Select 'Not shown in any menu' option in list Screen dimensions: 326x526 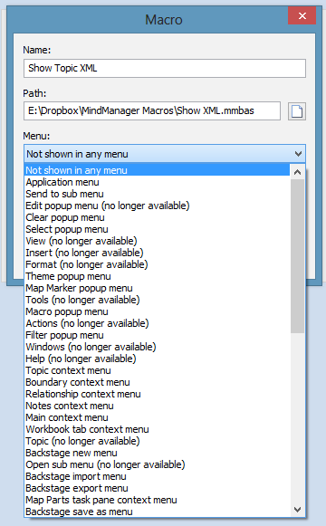click(x=157, y=170)
